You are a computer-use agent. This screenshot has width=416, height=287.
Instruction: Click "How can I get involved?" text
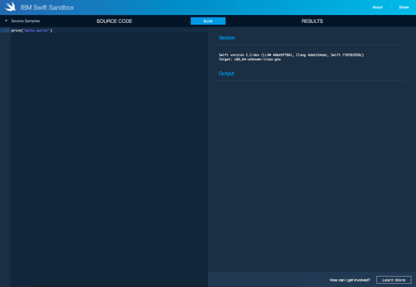pyautogui.click(x=350, y=280)
